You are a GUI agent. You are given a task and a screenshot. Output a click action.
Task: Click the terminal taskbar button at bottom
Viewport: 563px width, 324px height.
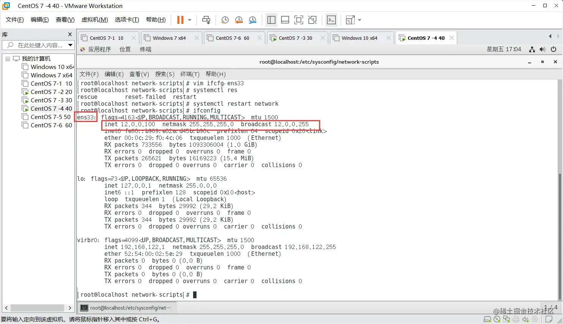click(x=126, y=308)
